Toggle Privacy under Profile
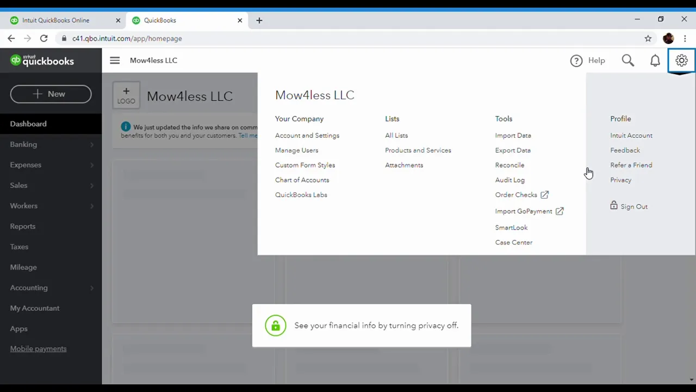 [620, 180]
